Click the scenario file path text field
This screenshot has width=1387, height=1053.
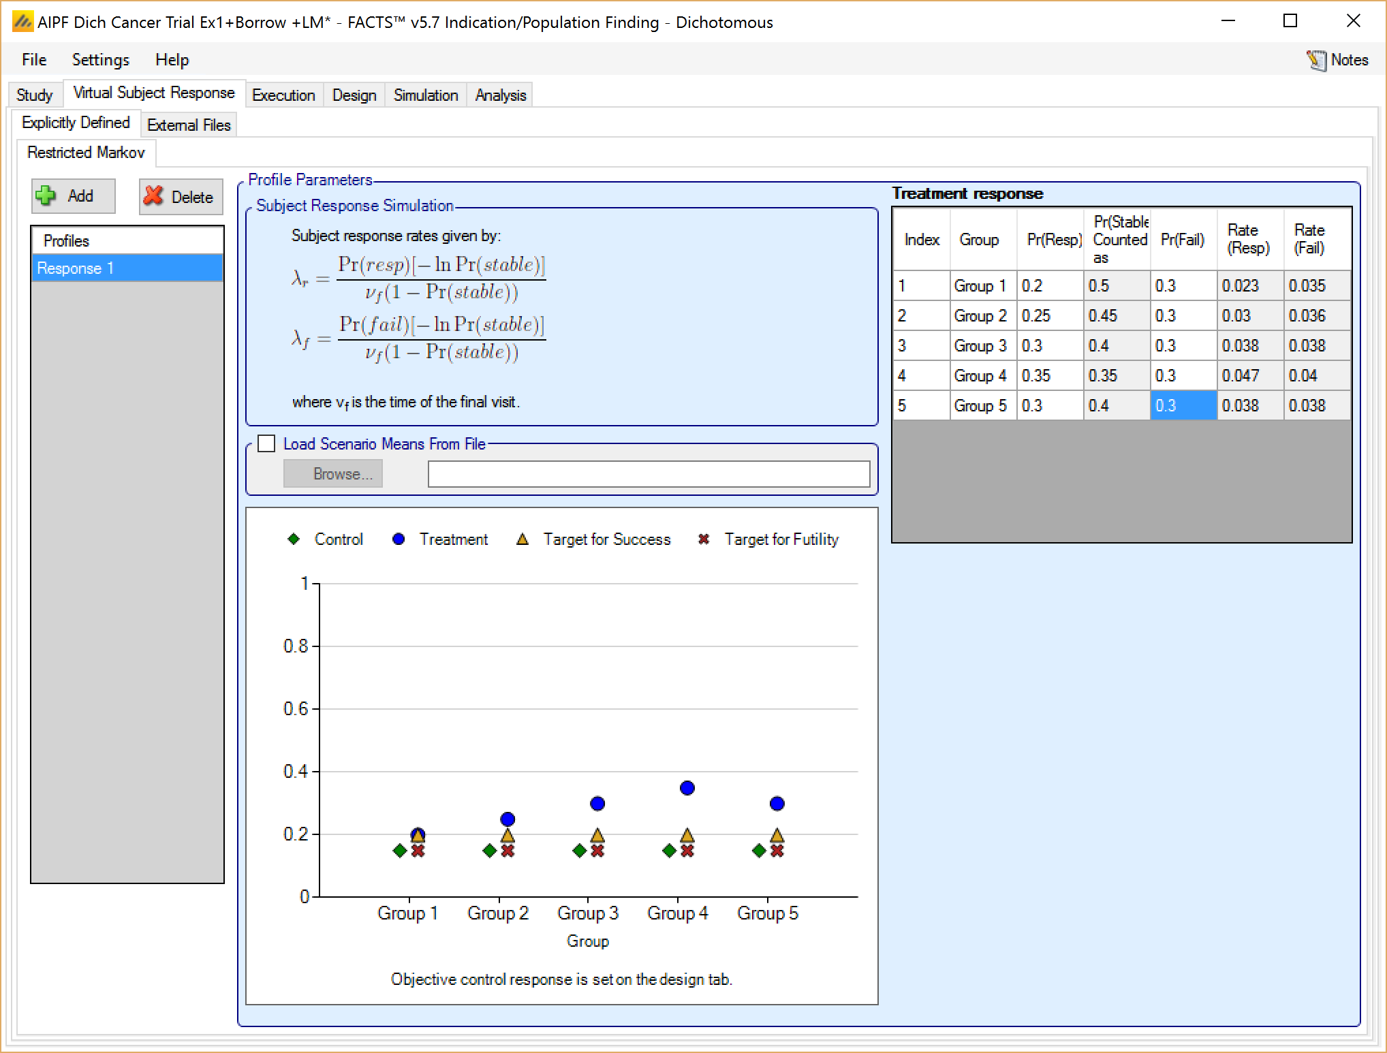click(x=648, y=474)
